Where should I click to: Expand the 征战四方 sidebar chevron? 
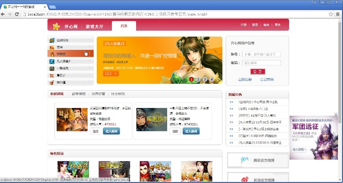tap(90, 40)
